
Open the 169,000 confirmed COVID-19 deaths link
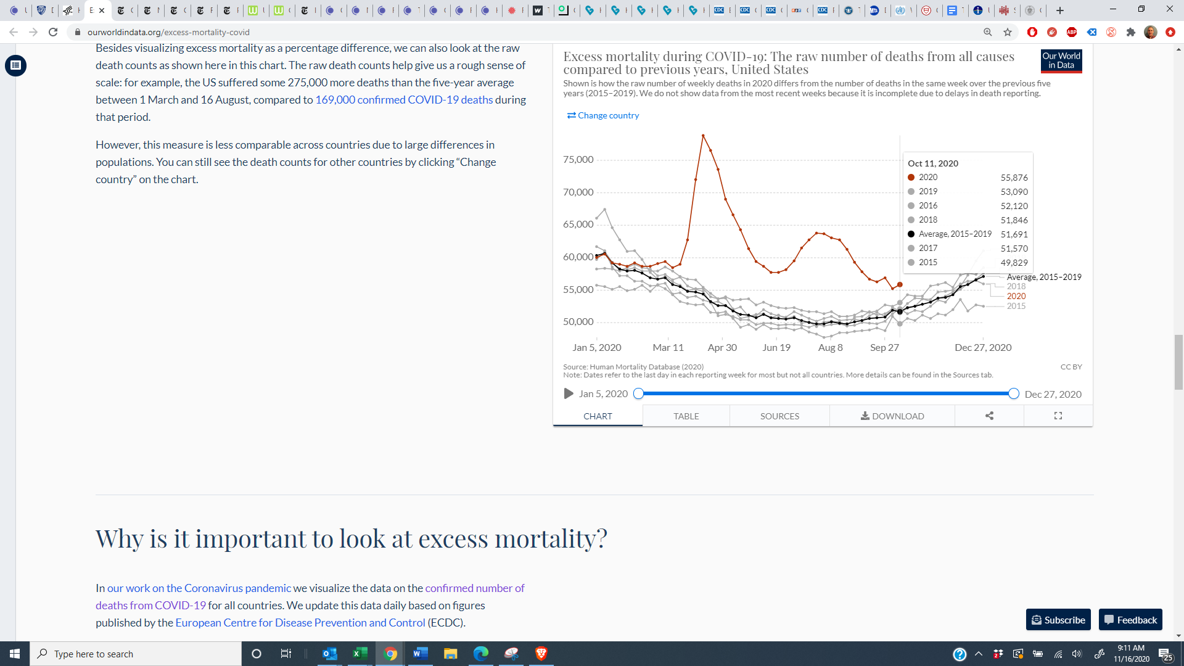[404, 100]
